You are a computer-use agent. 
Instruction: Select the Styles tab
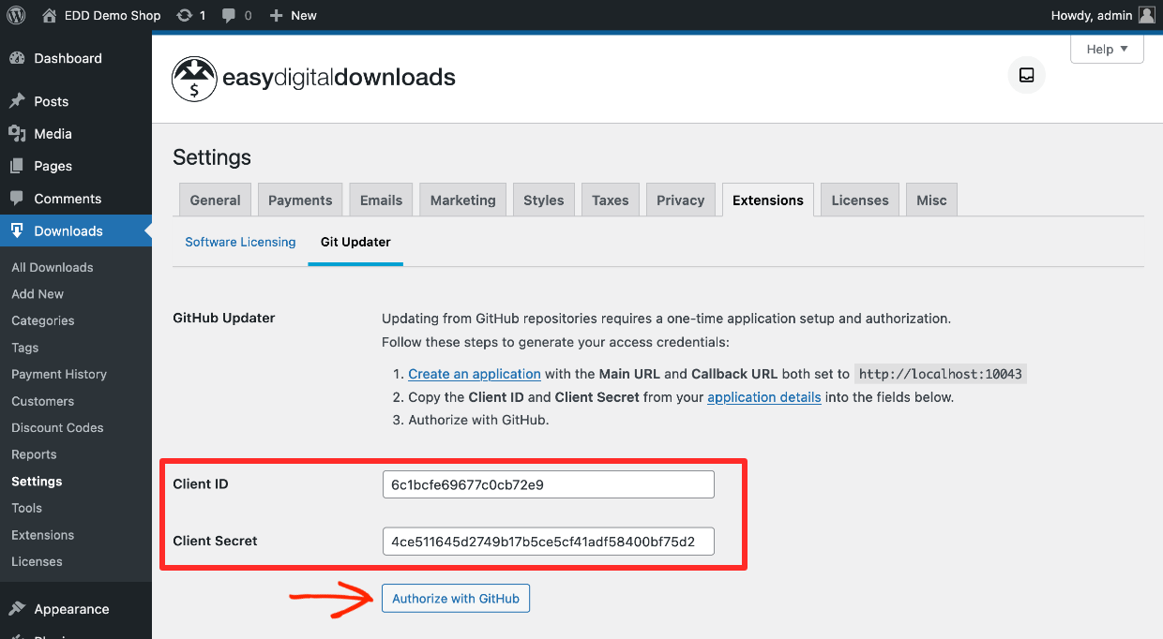point(544,200)
